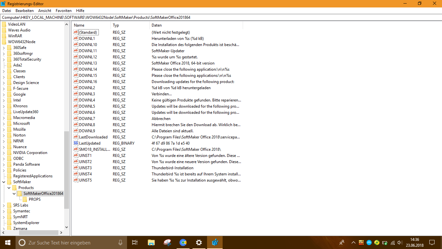The image size is (442, 249).
Task: Click the NVIDIA Corporation folder icon
Action: point(9,153)
